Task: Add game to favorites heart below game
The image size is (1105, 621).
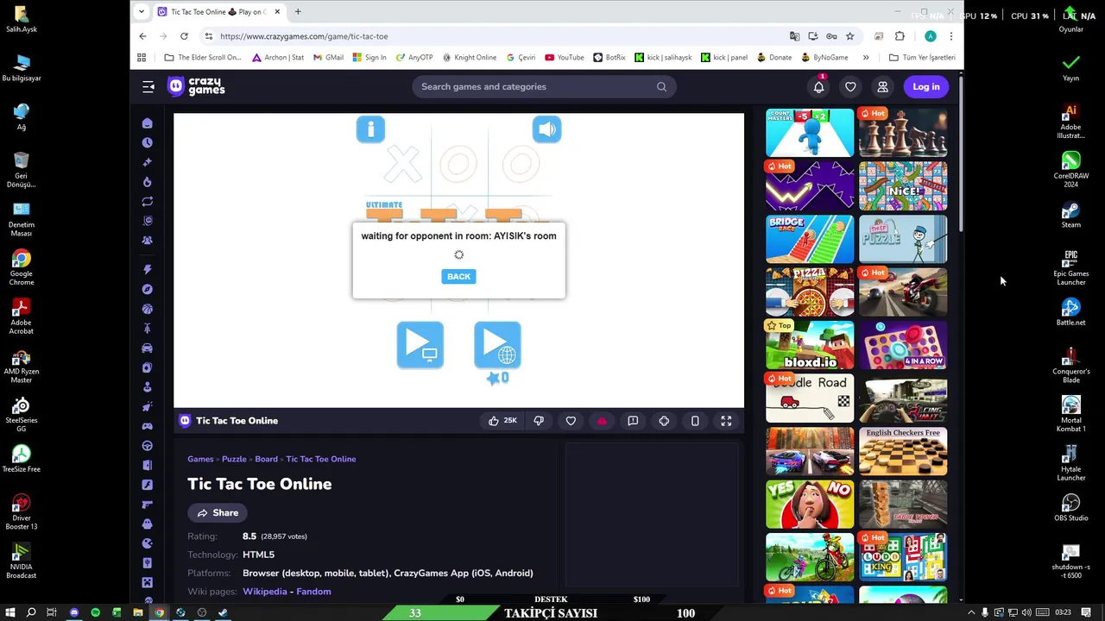Action: point(571,421)
